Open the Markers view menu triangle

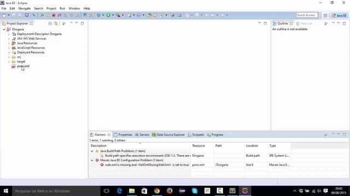333,134
